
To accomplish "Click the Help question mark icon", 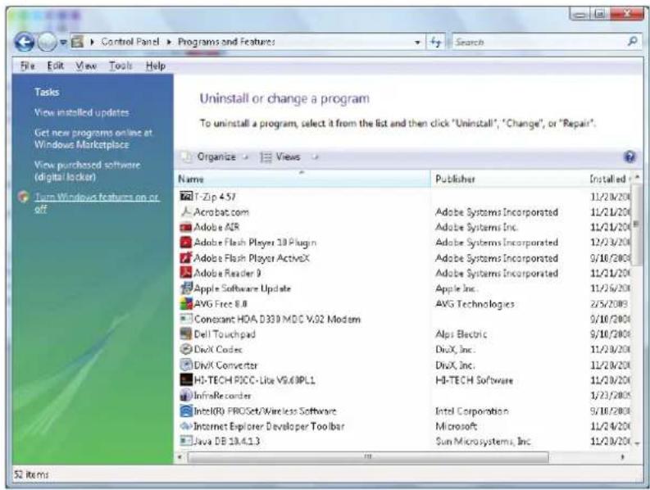I will tap(630, 157).
